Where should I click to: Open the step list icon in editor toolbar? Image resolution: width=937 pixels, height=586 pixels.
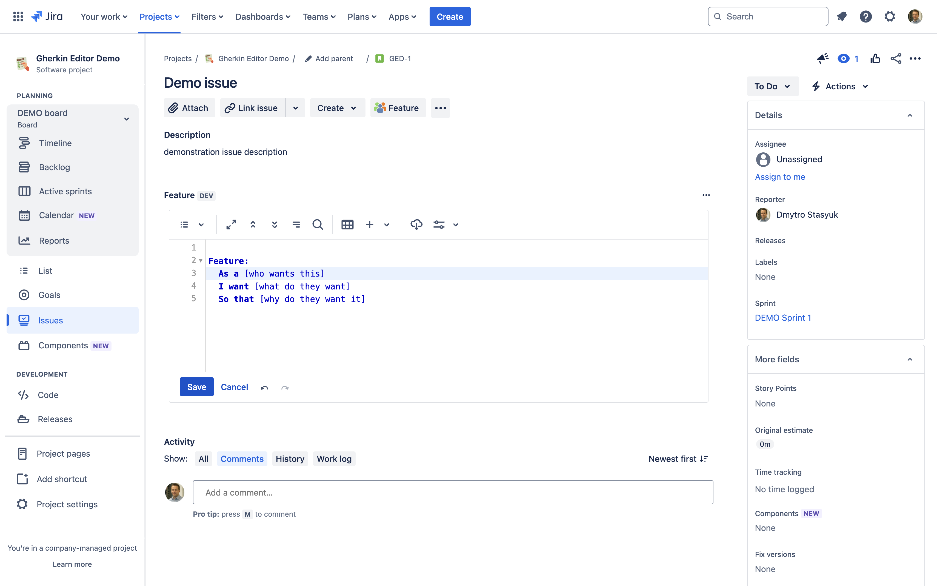184,224
